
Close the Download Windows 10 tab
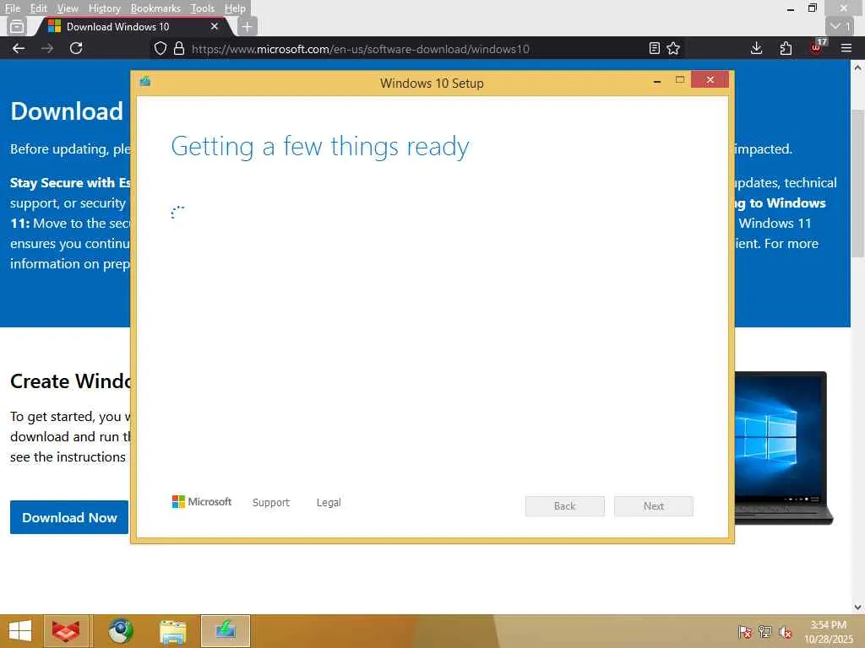pos(215,26)
